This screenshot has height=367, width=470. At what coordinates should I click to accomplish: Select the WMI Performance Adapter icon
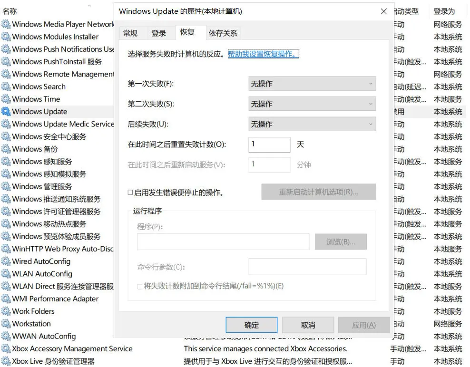[6, 299]
